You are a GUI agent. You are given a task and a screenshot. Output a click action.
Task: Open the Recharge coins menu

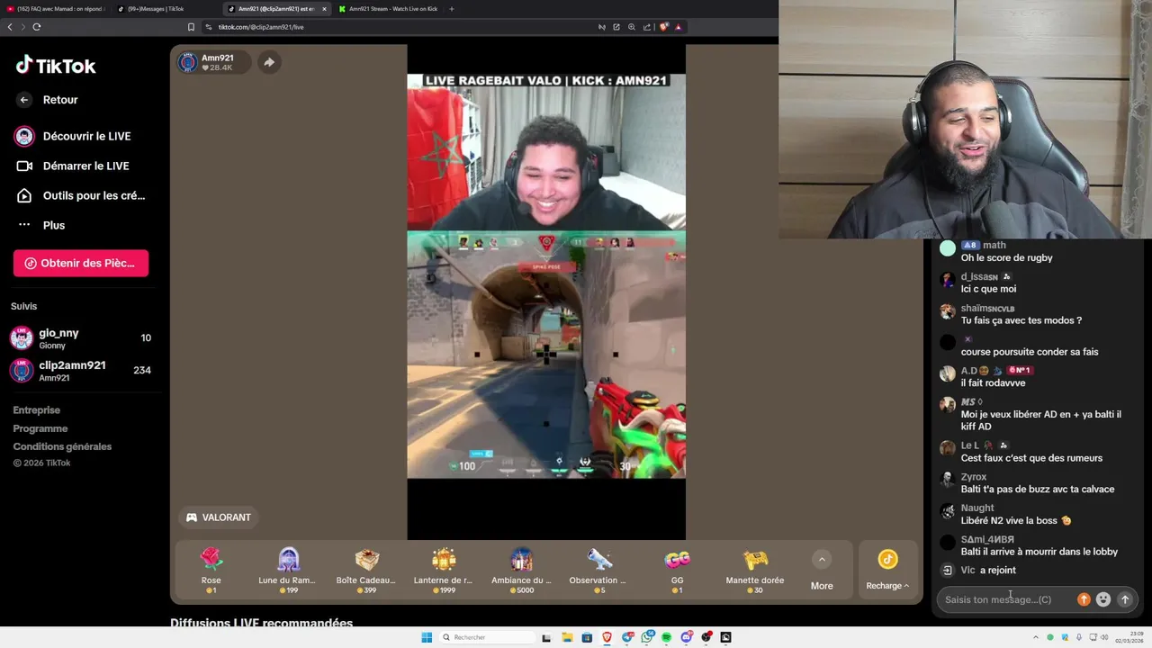pos(887,571)
